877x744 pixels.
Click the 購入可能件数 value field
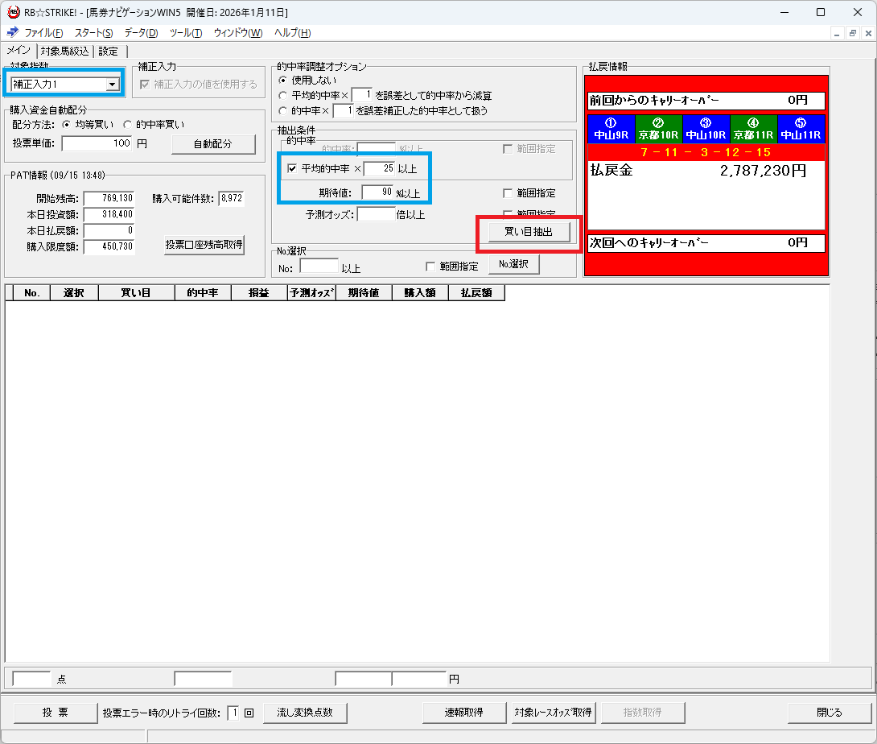click(x=232, y=198)
